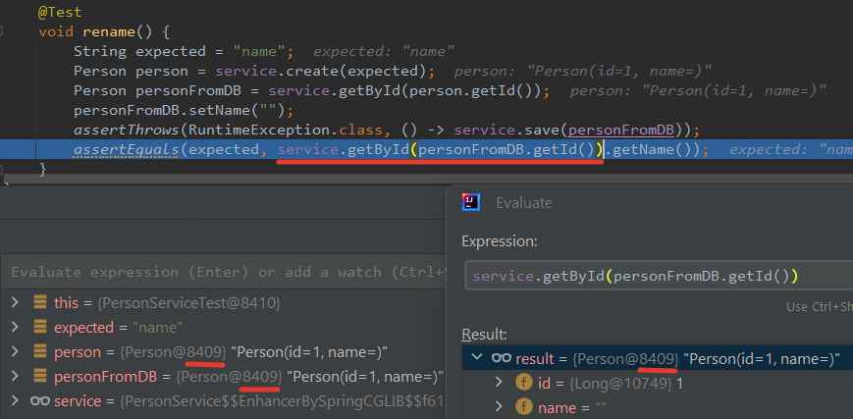Expand the 'this' PersonServiceTest node

[16, 302]
